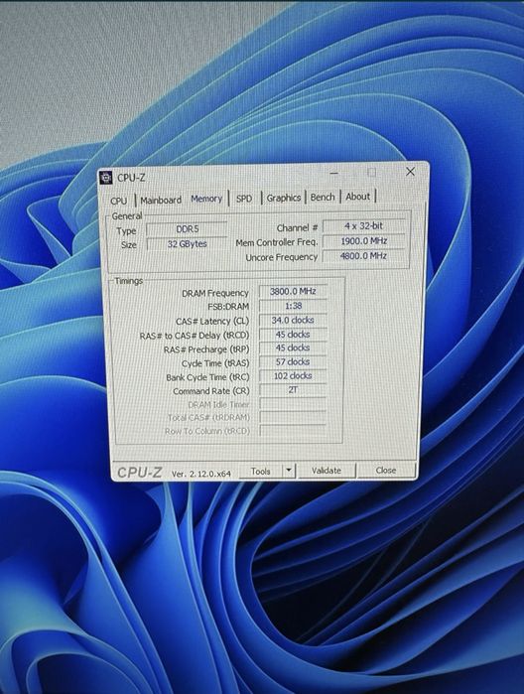Go to the Bench tab
Image resolution: width=524 pixels, height=694 pixels.
[323, 197]
